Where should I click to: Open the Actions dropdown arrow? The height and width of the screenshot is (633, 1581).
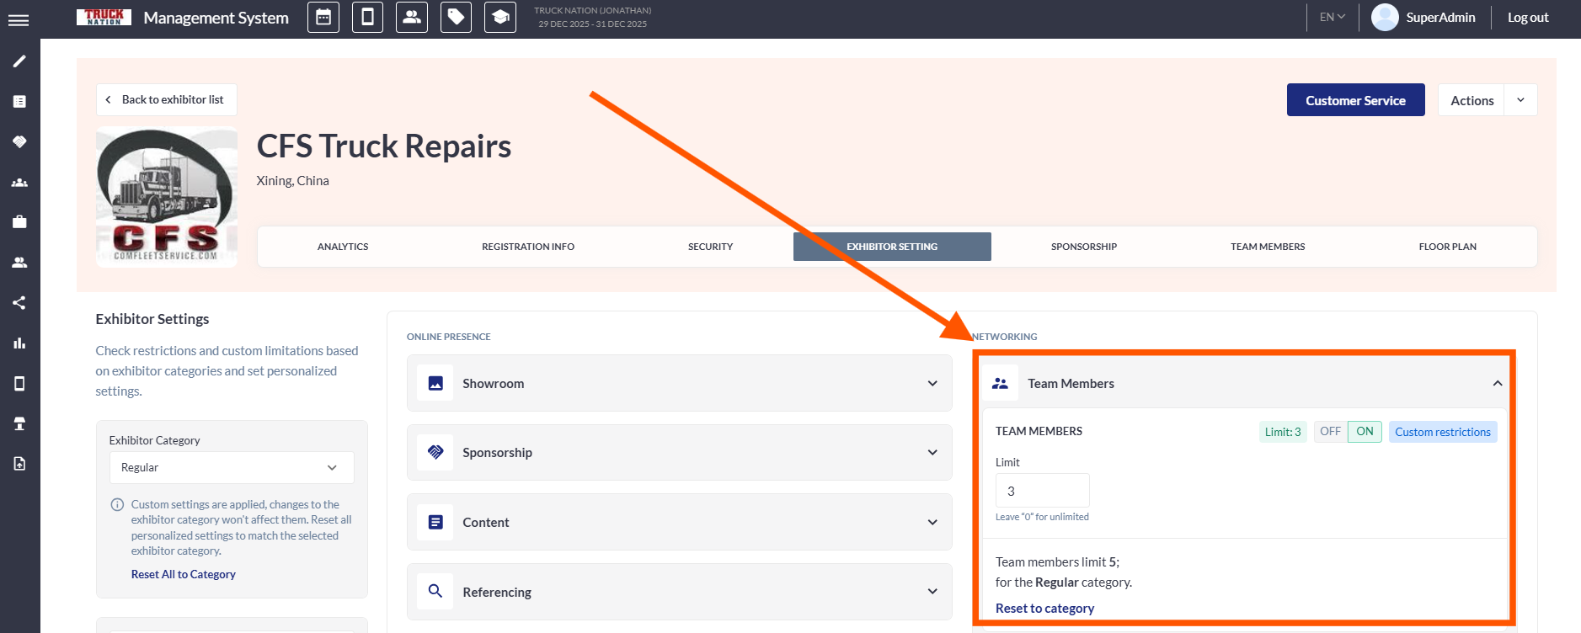(1520, 100)
